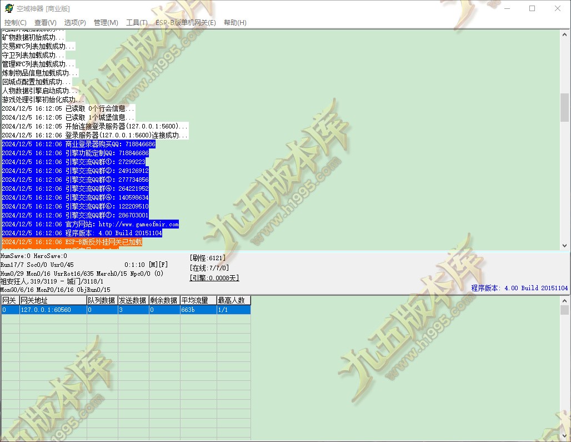The height and width of the screenshot is (442, 571).
Task: Click log line 矿物数据初始成功
Action: [33, 38]
